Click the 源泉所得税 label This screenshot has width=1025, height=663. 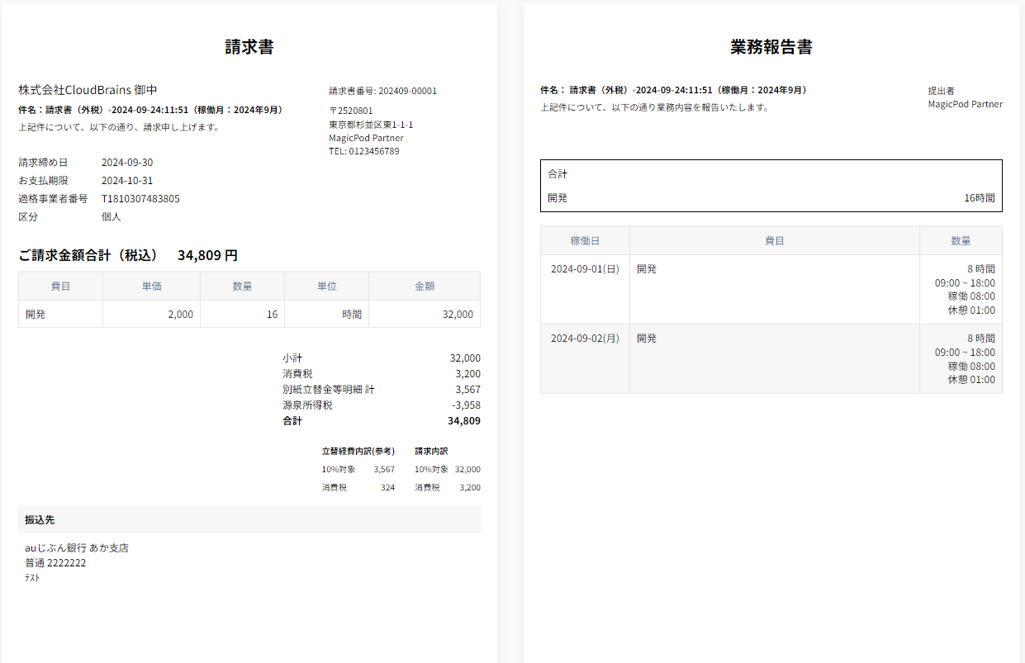pos(307,405)
